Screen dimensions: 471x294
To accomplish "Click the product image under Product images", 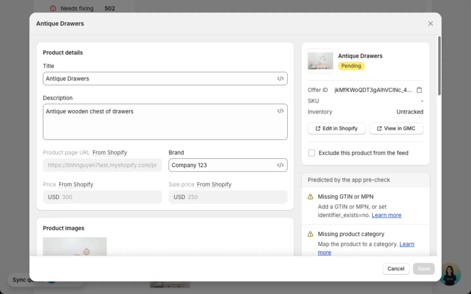I will 75,246.
